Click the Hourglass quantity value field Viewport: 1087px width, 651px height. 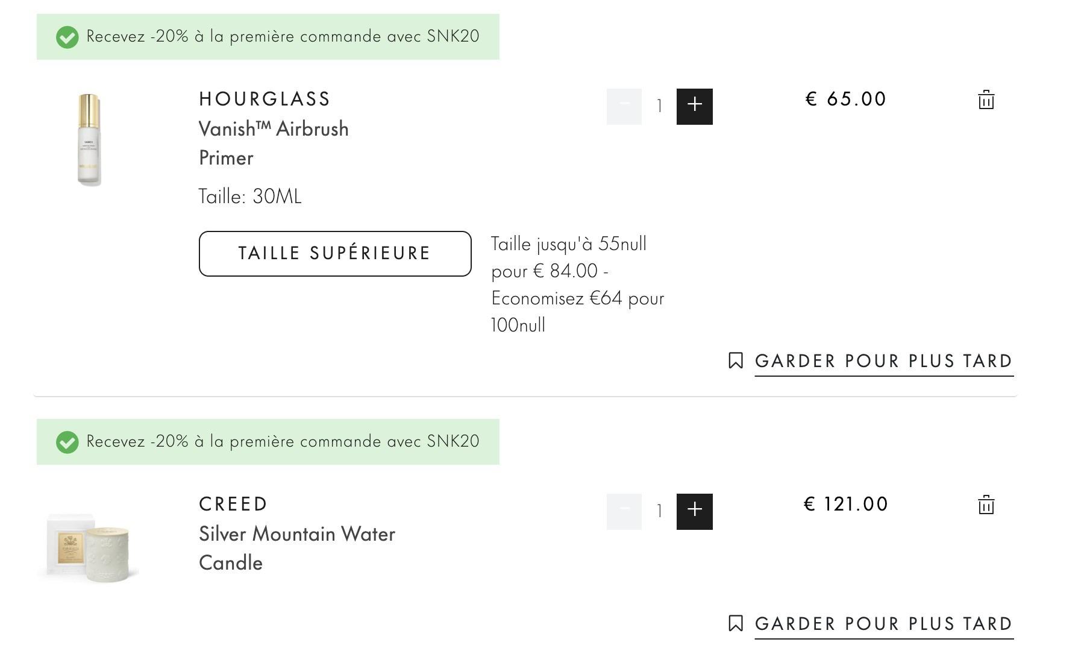coord(659,107)
